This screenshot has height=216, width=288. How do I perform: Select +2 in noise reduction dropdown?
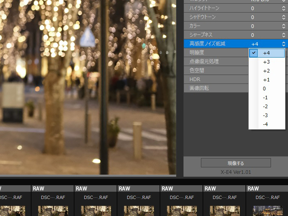(x=267, y=71)
